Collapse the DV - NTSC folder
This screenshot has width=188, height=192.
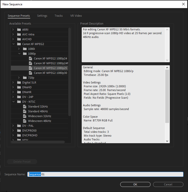click(13, 102)
